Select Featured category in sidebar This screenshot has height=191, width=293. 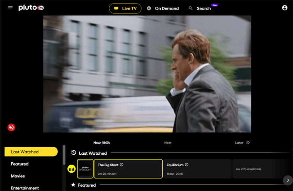[20, 164]
